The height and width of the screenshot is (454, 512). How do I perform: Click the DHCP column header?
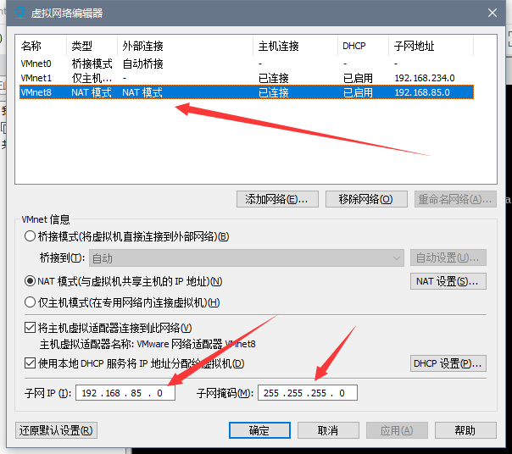tap(363, 46)
